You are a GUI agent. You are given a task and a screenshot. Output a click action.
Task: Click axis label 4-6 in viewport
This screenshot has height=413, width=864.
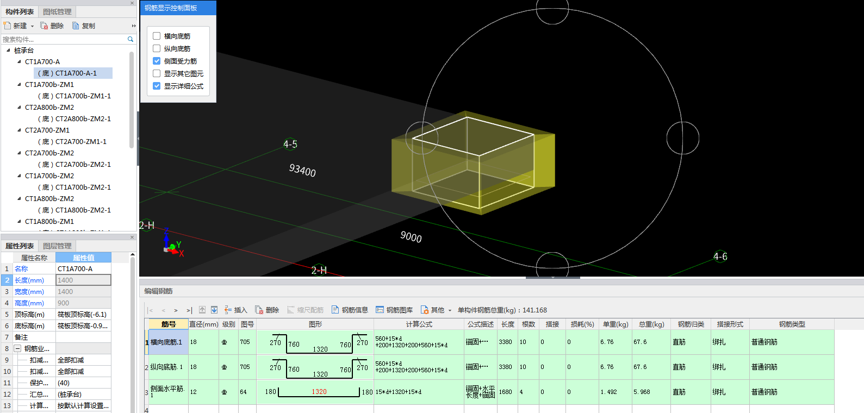pos(720,256)
